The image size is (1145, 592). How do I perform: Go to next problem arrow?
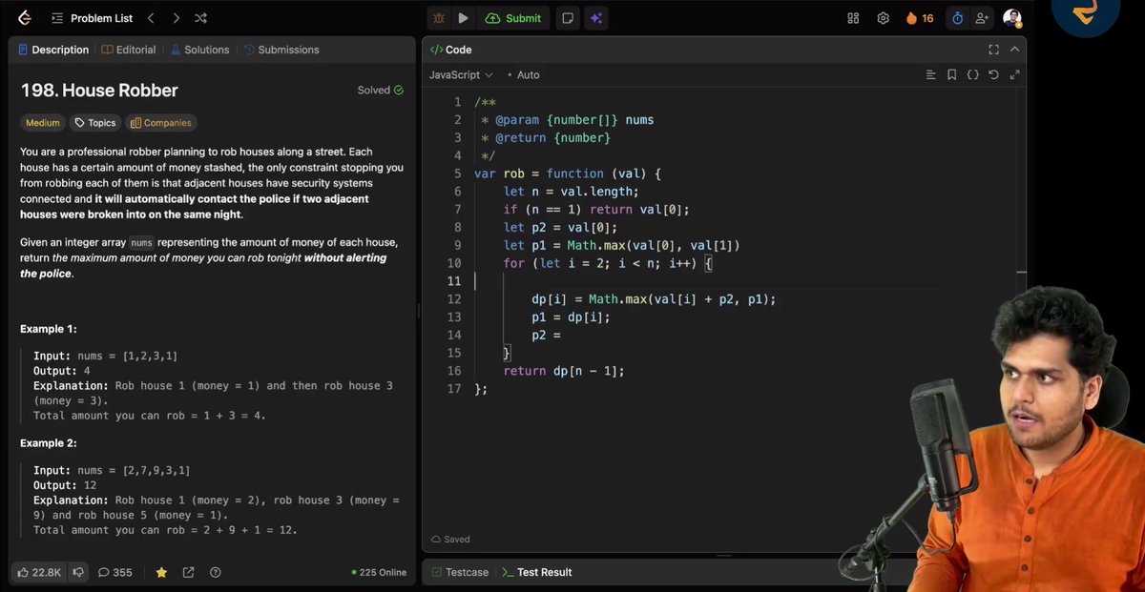177,18
